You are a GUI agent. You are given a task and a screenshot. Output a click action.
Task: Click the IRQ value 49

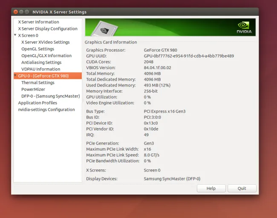146,135
